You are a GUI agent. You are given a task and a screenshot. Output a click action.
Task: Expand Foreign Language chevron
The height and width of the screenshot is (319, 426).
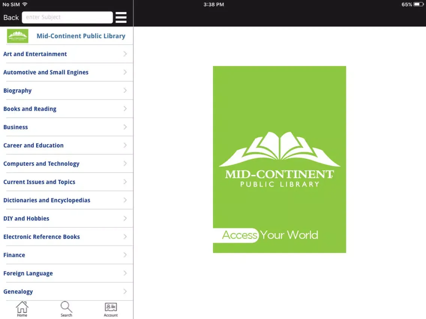pos(125,273)
